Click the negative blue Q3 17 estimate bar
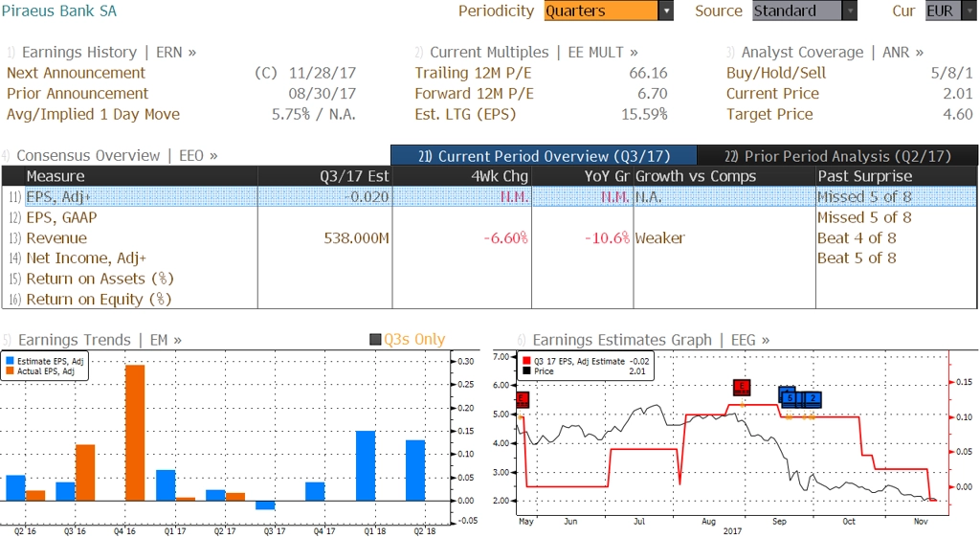 [x=266, y=504]
